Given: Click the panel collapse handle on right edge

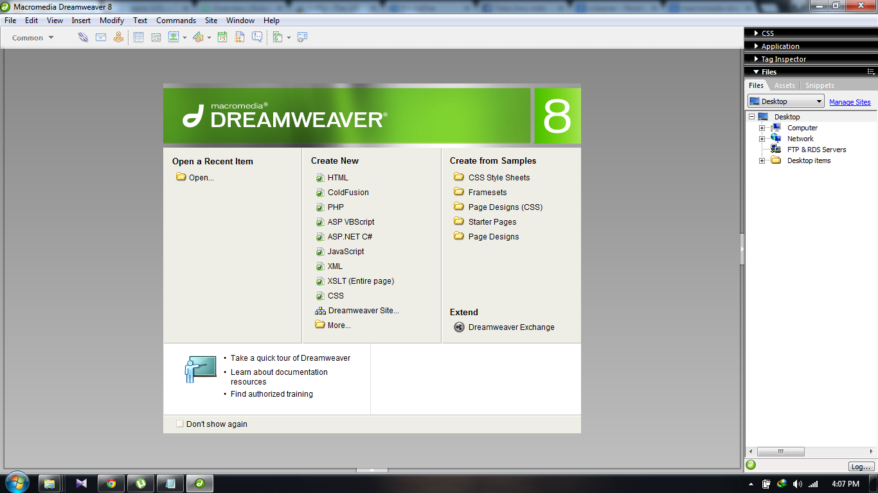Looking at the screenshot, I should click(742, 249).
